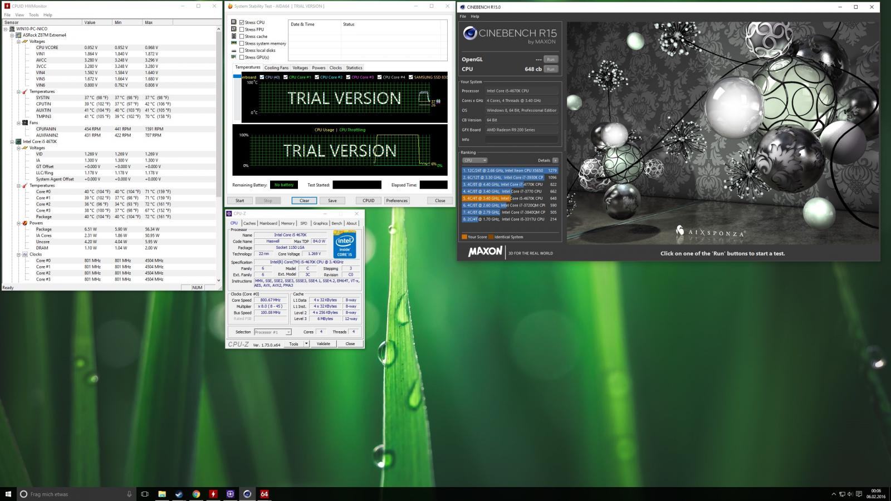Enable Stress system memory checkbox
This screenshot has height=501, width=891.
[x=242, y=43]
